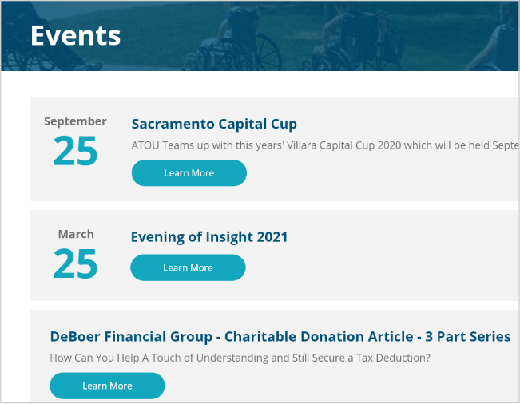Click Learn More under DeBoer Financial Group article
The height and width of the screenshot is (404, 520).
(x=107, y=386)
